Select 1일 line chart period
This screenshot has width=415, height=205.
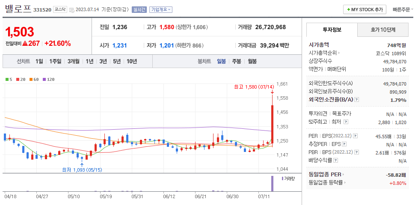[39, 62]
